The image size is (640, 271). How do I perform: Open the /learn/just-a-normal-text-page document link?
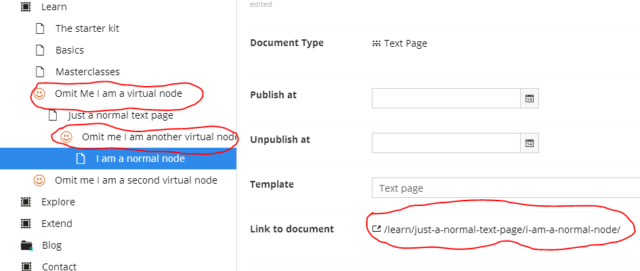click(502, 230)
